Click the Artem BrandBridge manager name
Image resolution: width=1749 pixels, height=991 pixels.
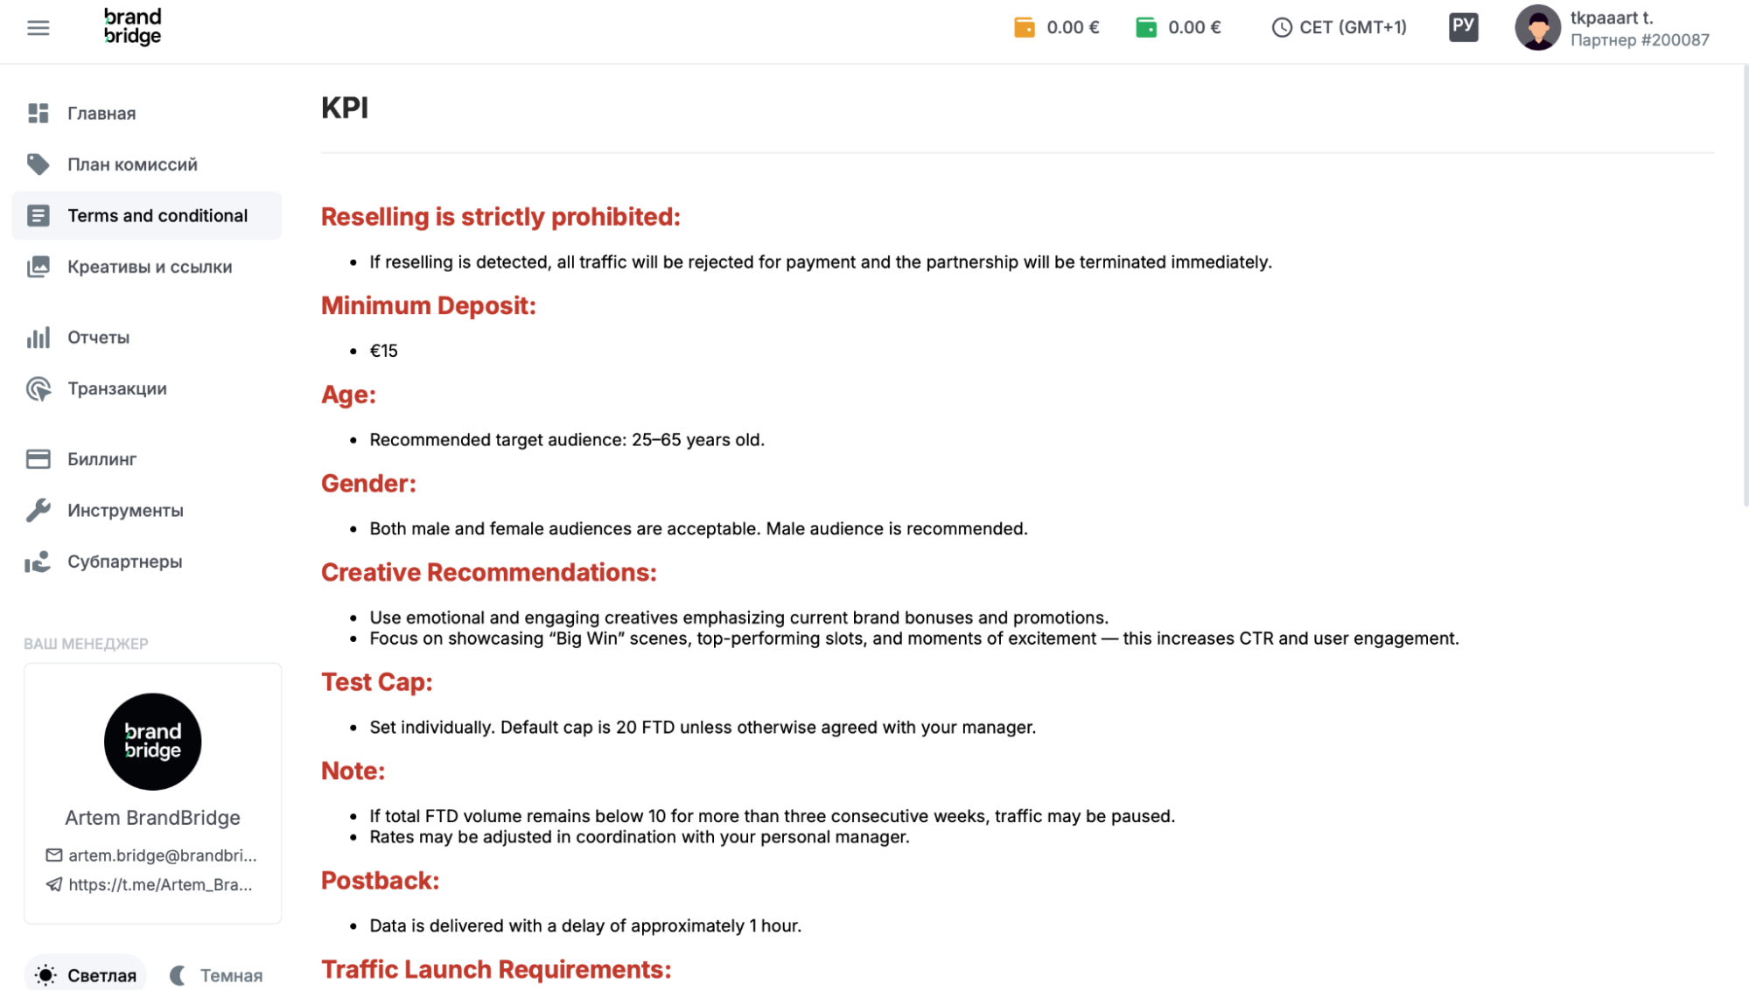[152, 818]
